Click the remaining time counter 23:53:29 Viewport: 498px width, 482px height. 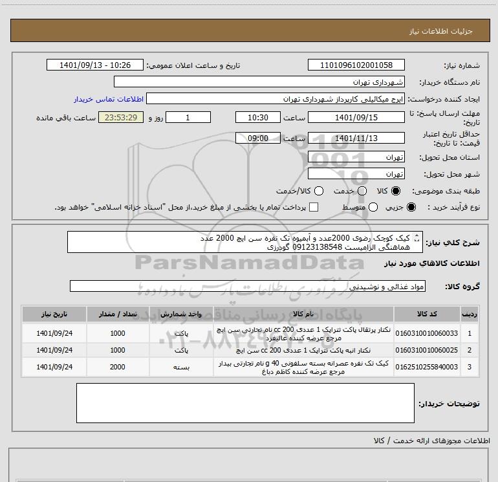point(121,117)
